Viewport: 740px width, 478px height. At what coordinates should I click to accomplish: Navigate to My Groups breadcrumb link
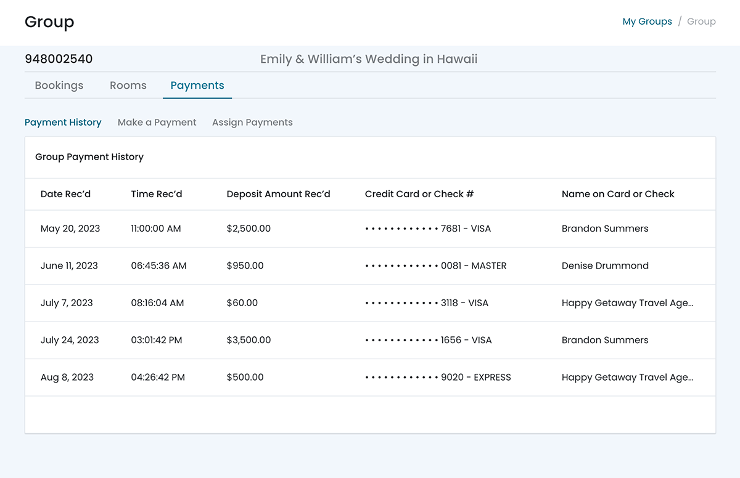tap(647, 22)
